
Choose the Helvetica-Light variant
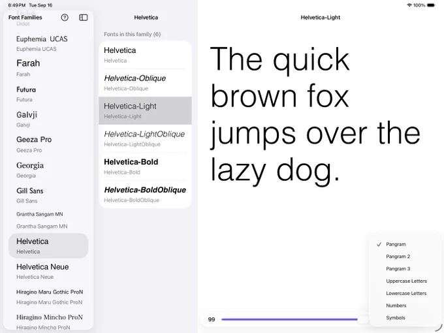point(145,110)
